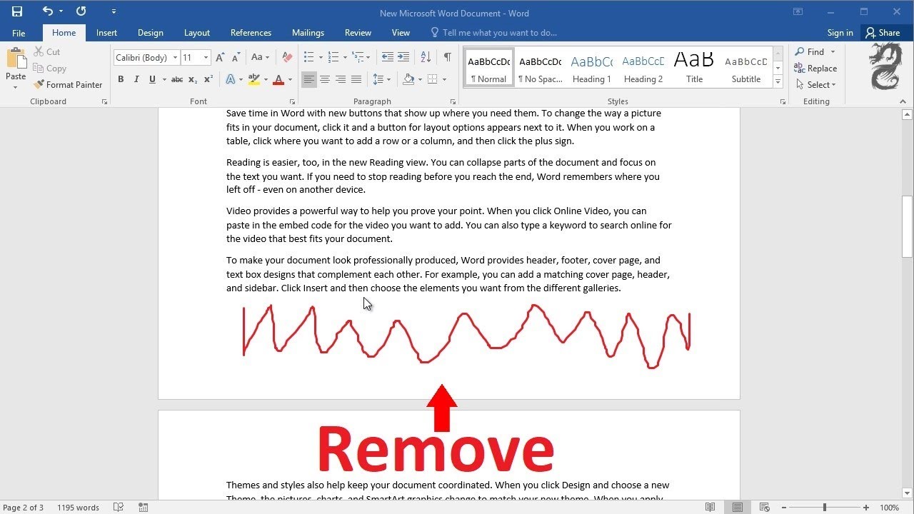Switch to the Insert ribbon tab
914x514 pixels.
pyautogui.click(x=106, y=33)
